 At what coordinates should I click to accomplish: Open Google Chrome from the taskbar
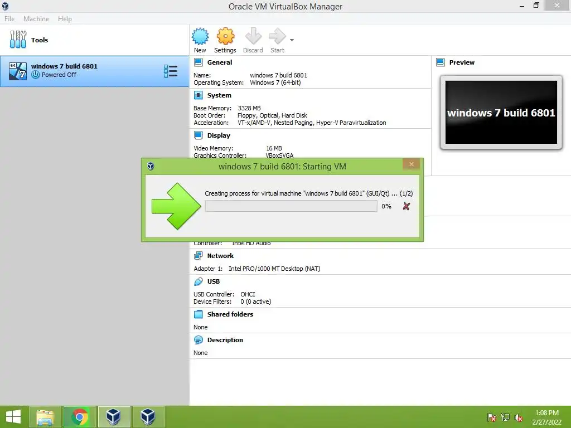pyautogui.click(x=80, y=417)
